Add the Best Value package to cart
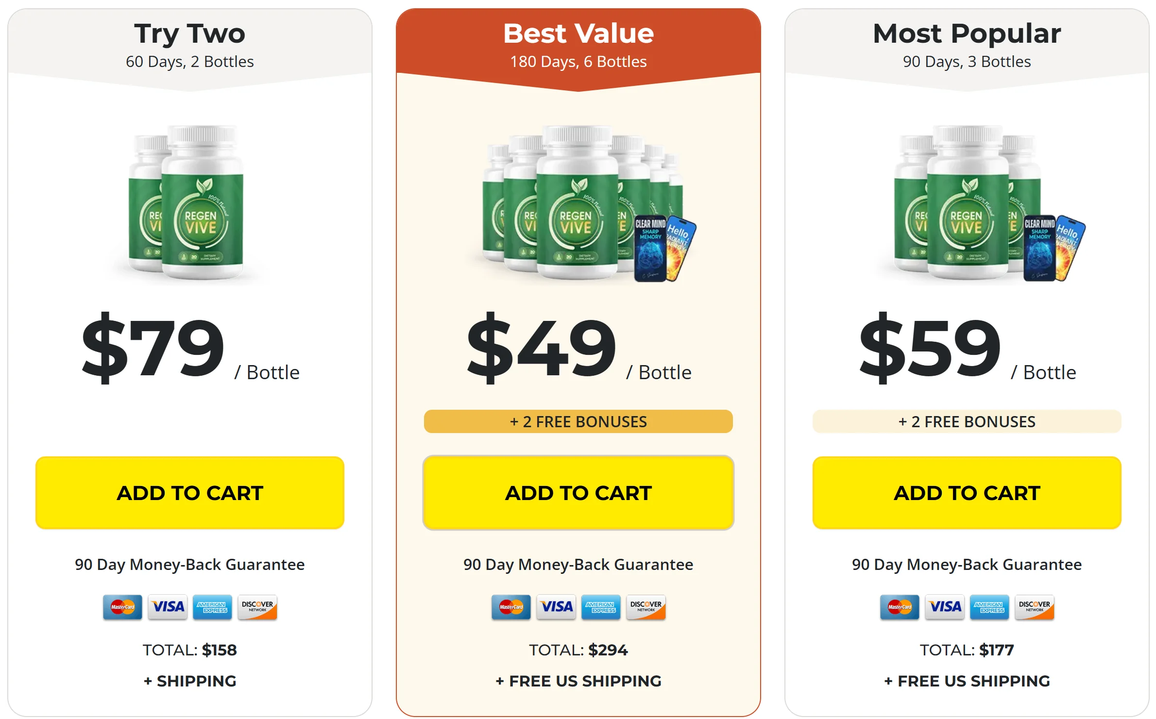 point(578,493)
